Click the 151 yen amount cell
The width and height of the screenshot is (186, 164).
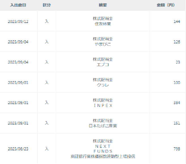pos(177,123)
